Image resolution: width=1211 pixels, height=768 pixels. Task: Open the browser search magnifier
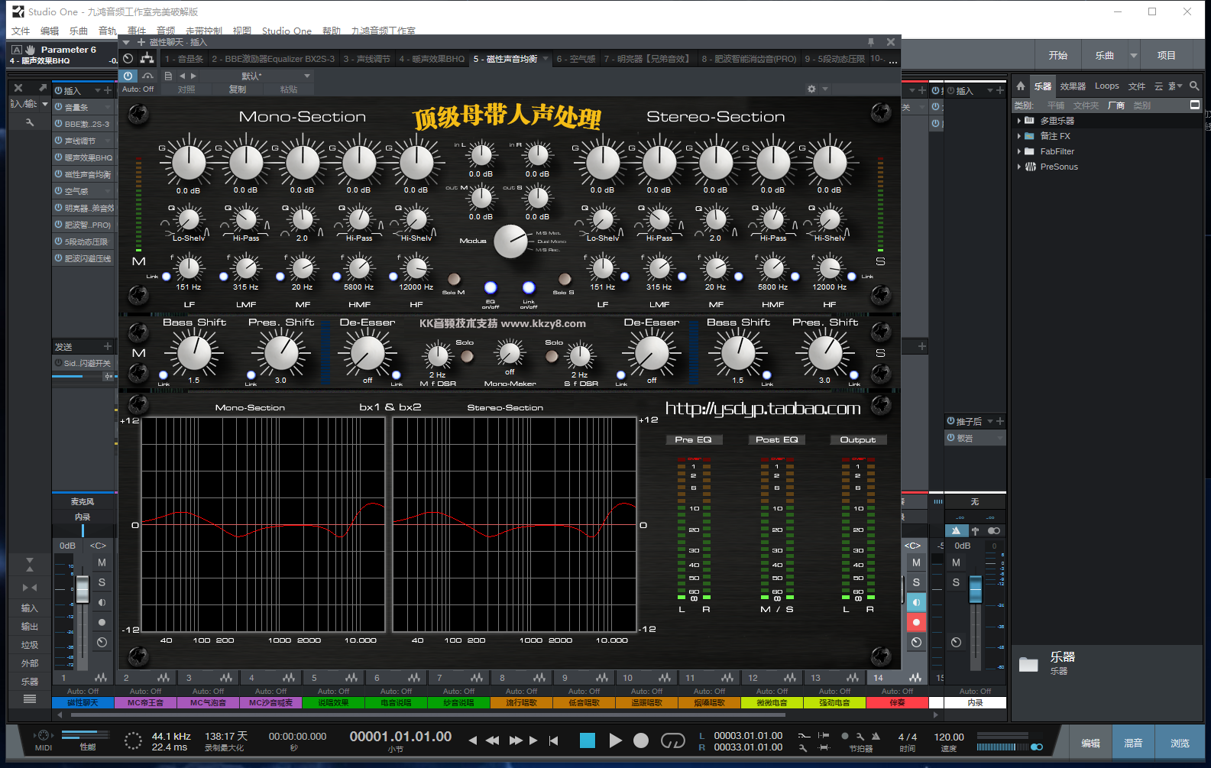pos(1194,86)
